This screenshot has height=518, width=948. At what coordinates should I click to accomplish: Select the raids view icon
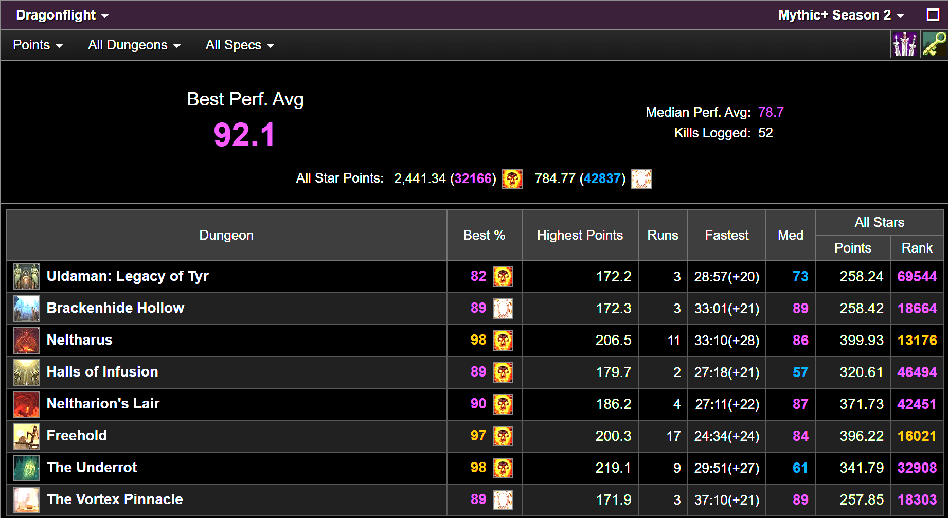pyautogui.click(x=905, y=44)
